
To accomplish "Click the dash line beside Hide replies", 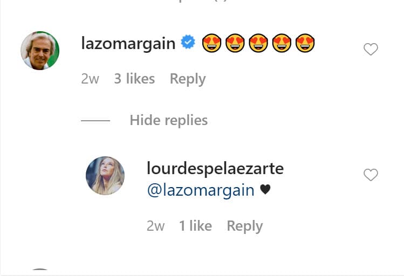I will click(x=95, y=121).
